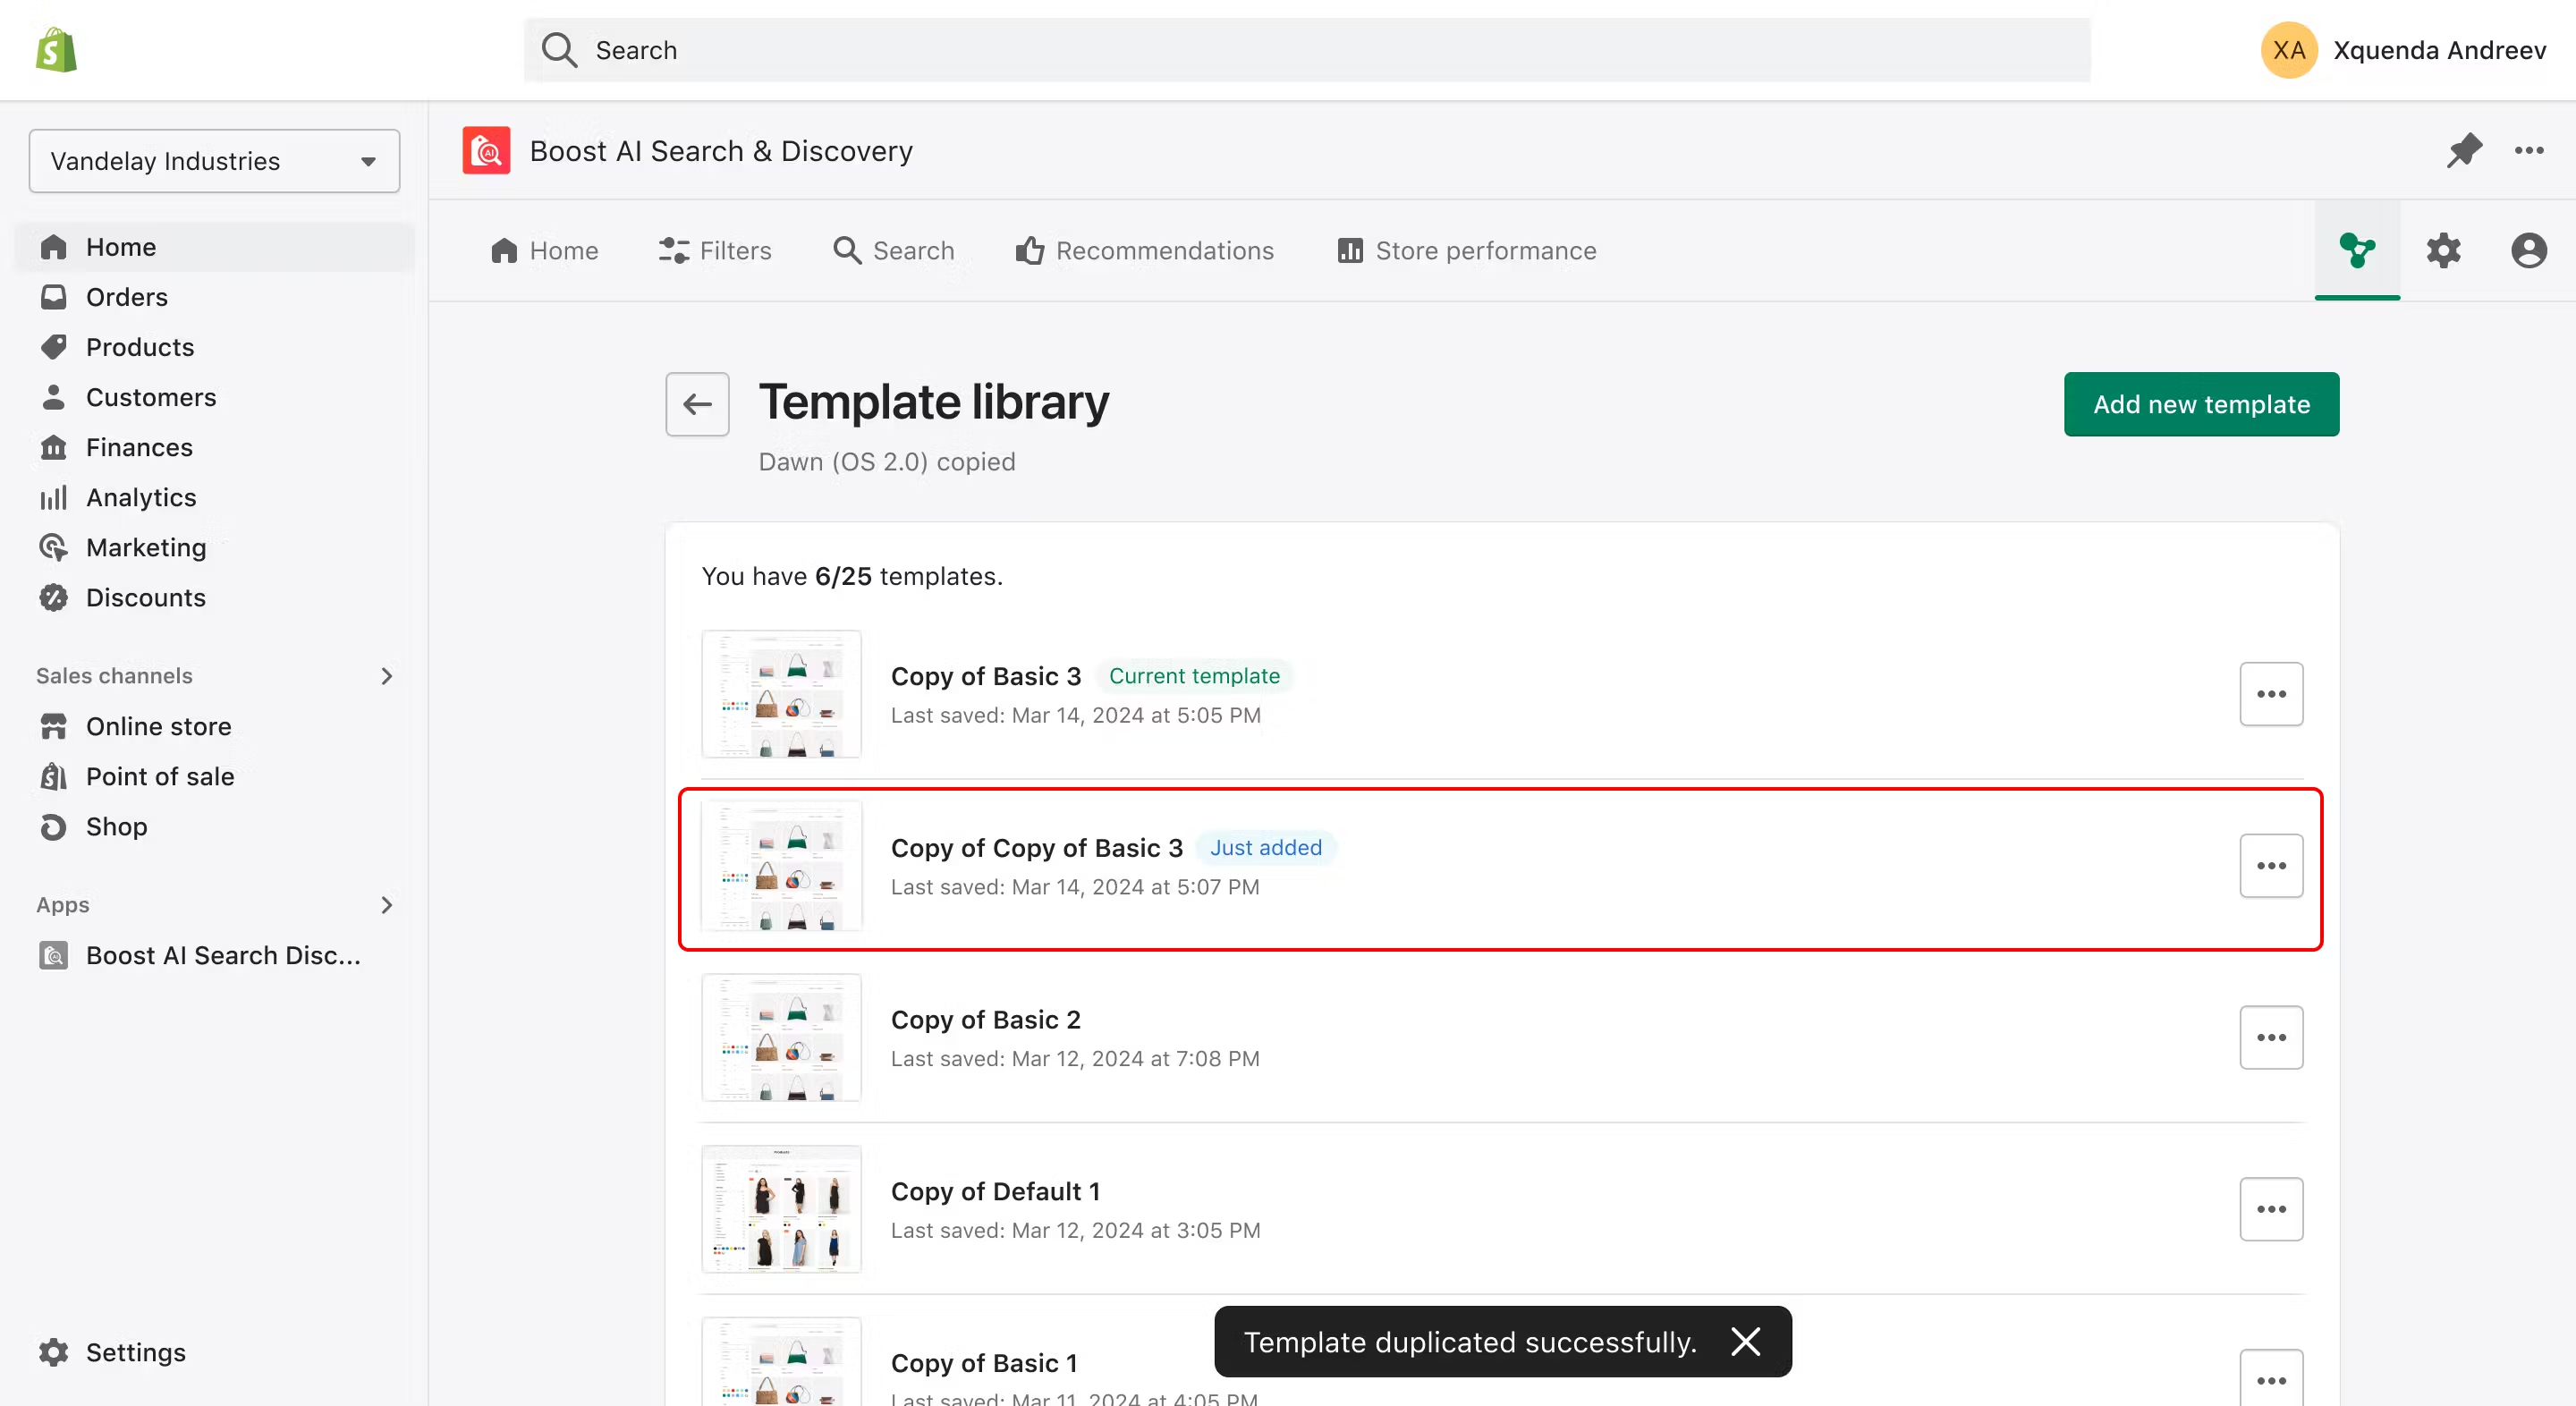Click the back arrow button

pos(697,404)
